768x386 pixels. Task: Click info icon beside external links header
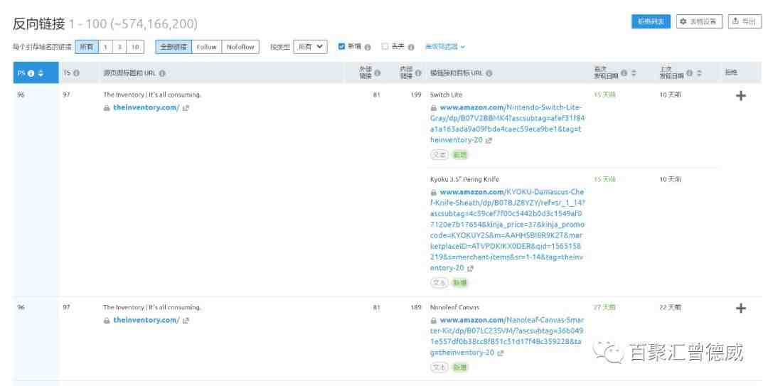pos(377,73)
